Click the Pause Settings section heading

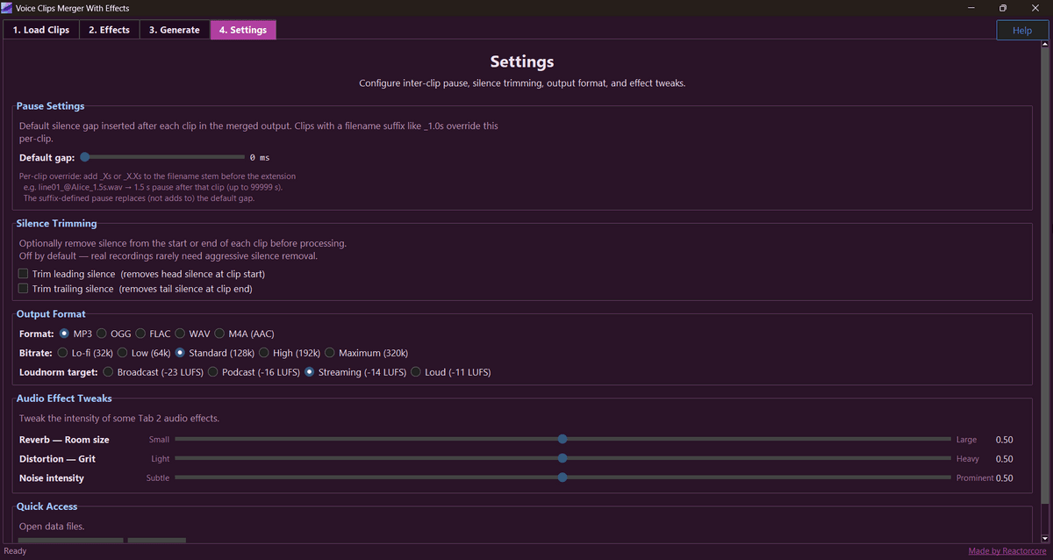(x=50, y=106)
